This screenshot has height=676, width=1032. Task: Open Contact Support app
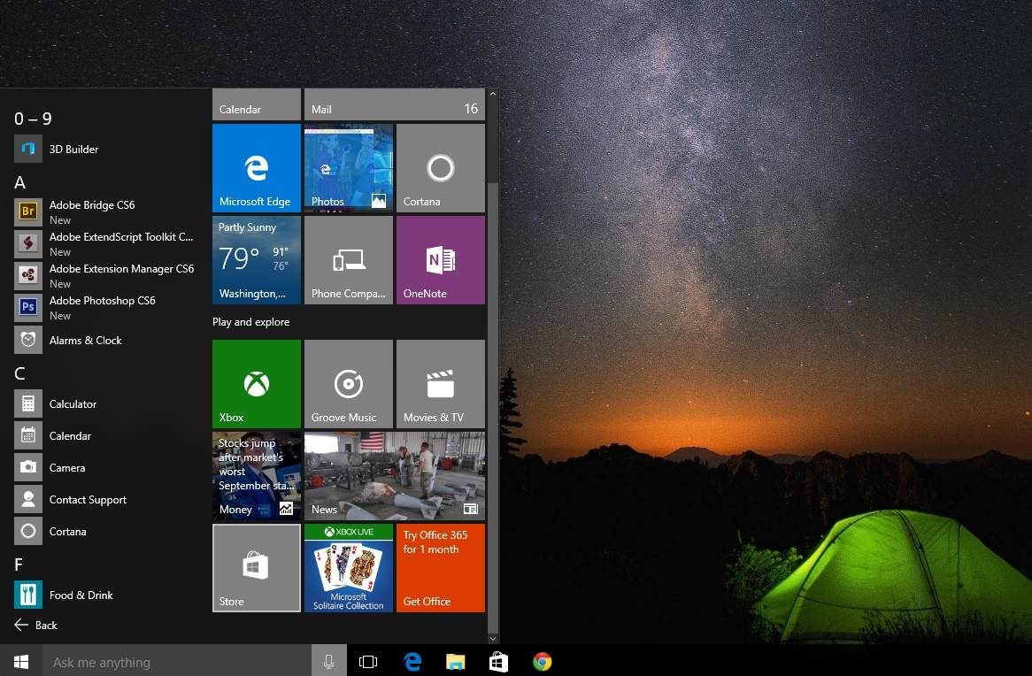[105, 500]
